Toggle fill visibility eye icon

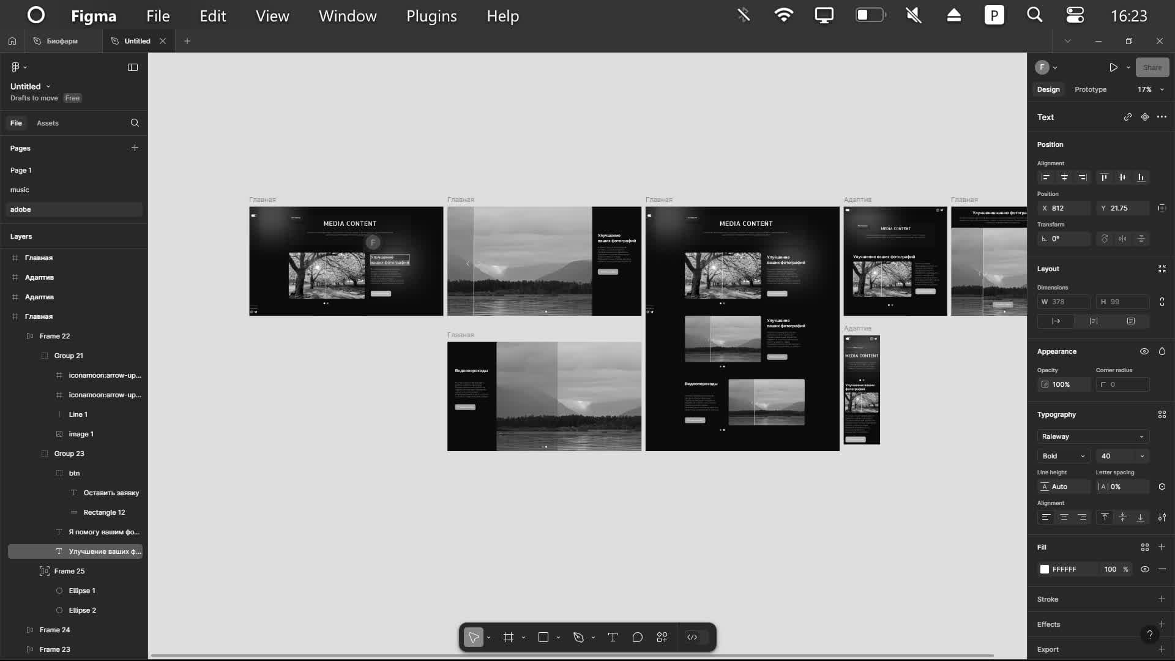coord(1145,569)
